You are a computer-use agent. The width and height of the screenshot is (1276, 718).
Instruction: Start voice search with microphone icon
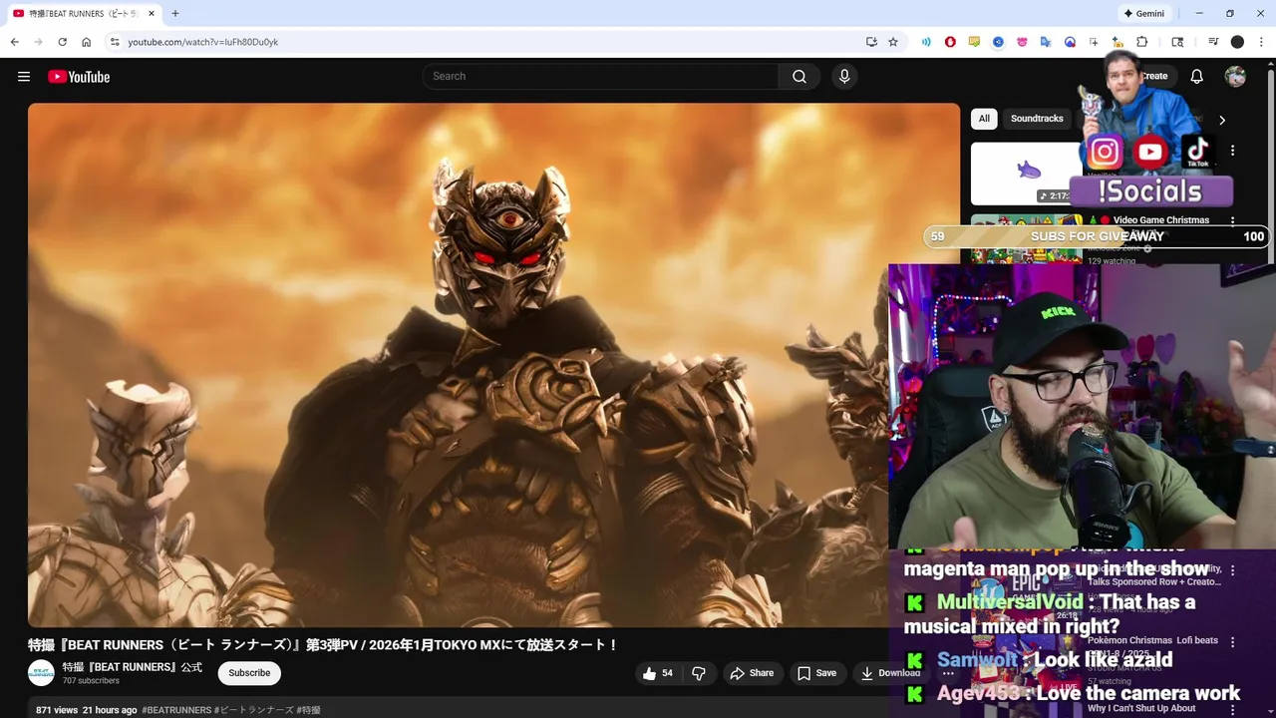(x=844, y=77)
